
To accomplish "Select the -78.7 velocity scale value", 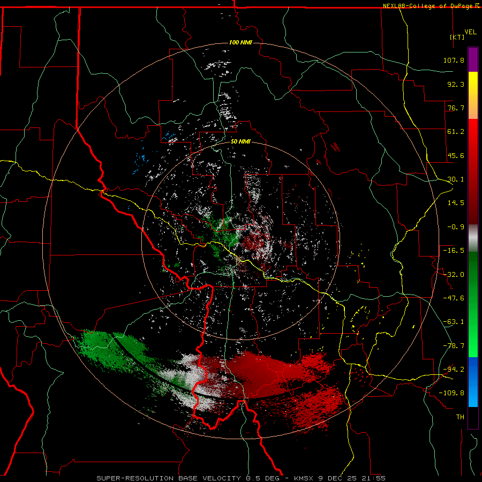I will point(454,346).
